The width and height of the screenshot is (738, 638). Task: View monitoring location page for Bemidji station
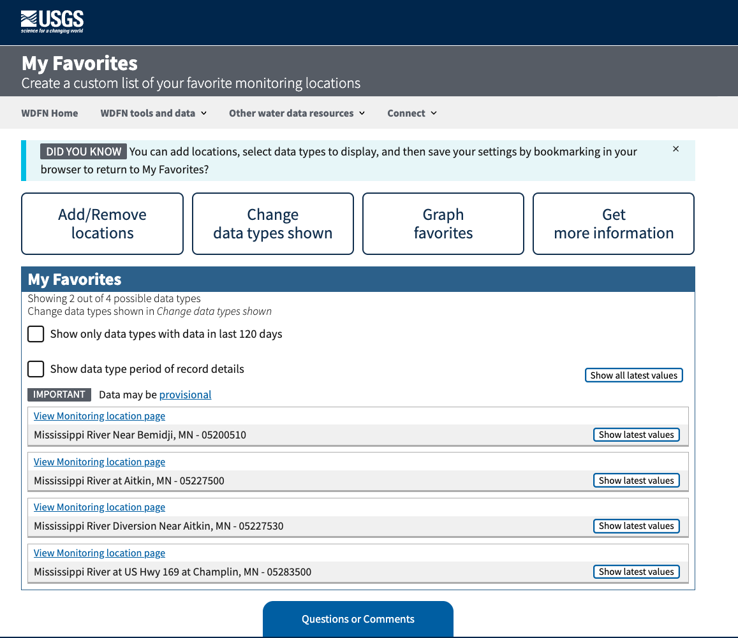click(99, 416)
